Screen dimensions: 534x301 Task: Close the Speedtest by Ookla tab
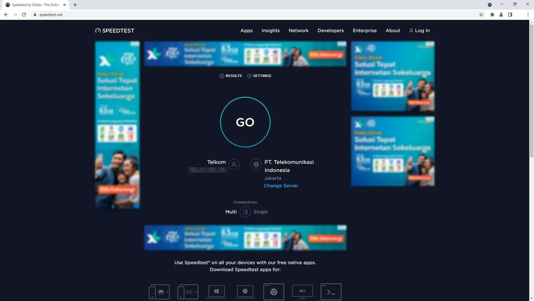(64, 5)
